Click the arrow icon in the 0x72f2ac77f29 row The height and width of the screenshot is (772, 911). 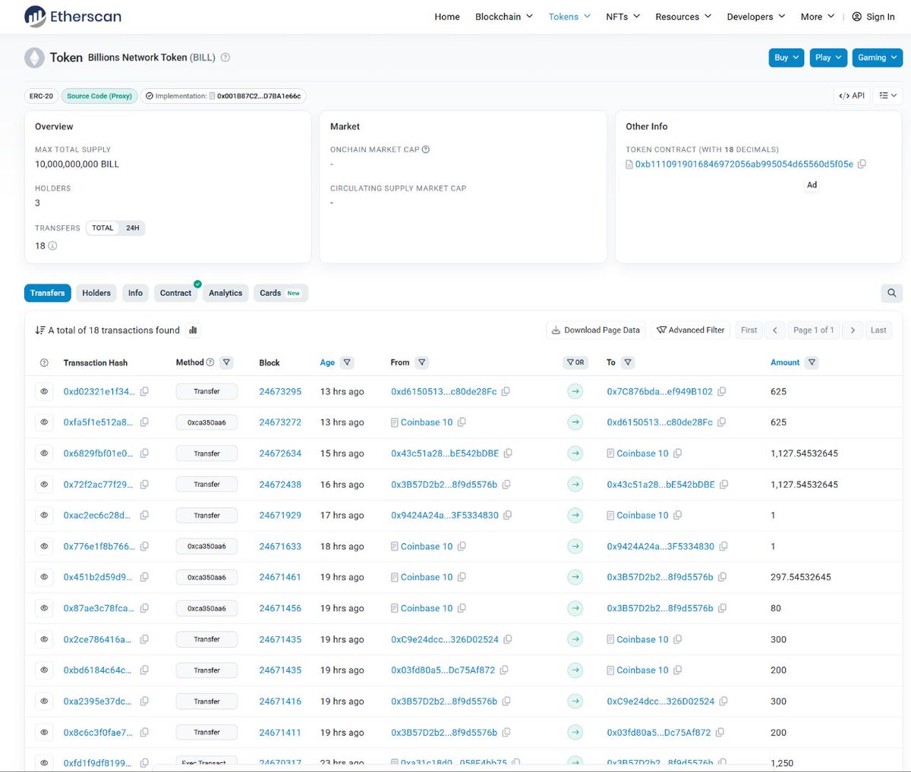[575, 485]
